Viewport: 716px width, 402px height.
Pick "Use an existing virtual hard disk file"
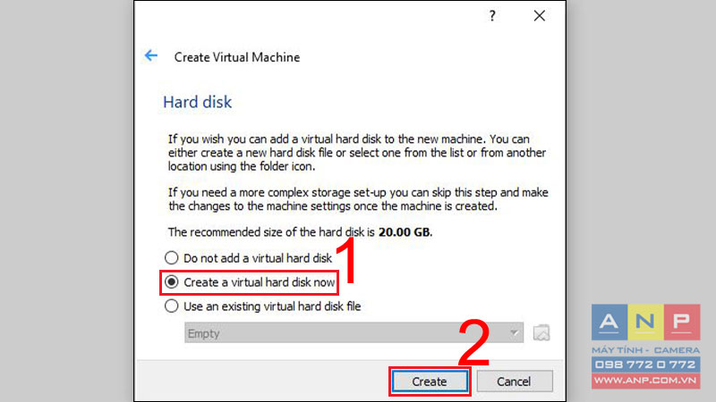tap(262, 306)
